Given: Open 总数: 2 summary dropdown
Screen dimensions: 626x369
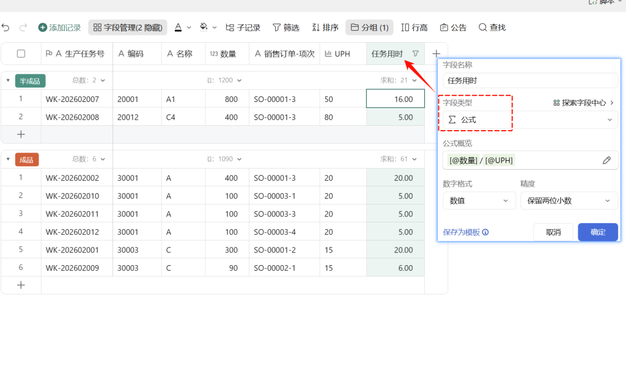Looking at the screenshot, I should (x=89, y=80).
